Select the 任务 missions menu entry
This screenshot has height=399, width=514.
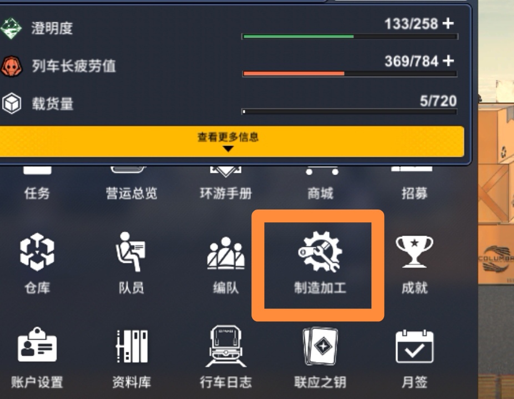[37, 193]
